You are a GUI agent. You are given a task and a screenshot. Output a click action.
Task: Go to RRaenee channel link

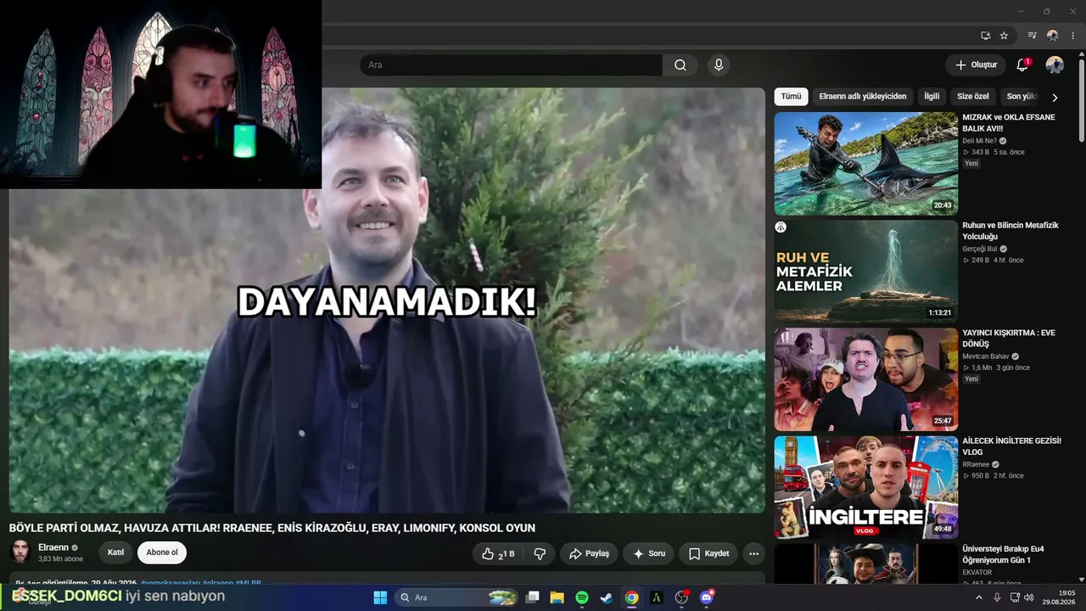[x=976, y=464]
